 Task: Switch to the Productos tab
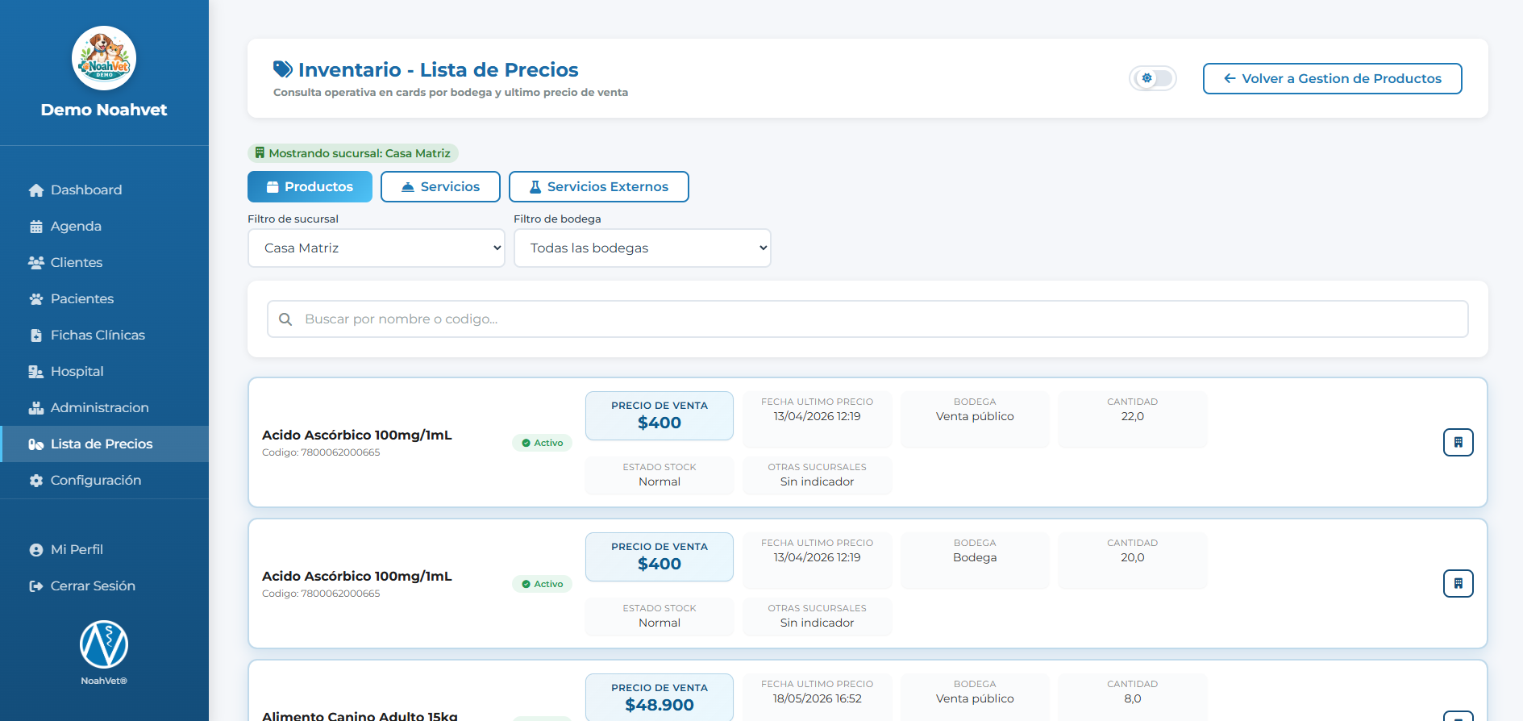(x=310, y=187)
